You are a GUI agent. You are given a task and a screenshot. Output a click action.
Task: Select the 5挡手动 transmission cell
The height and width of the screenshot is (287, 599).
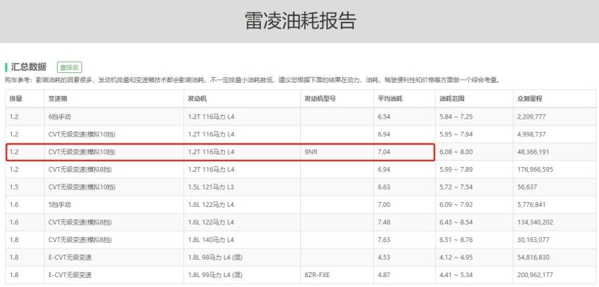click(x=60, y=205)
